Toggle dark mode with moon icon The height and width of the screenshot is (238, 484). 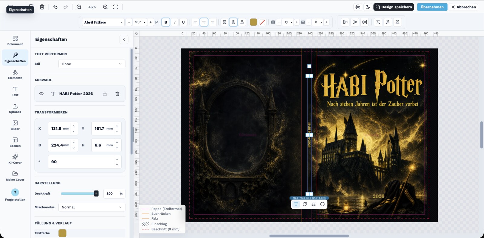coord(368,7)
